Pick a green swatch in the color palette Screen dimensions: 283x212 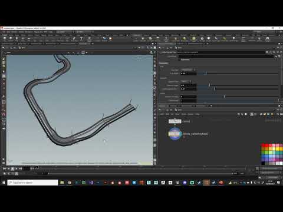(x=266, y=153)
